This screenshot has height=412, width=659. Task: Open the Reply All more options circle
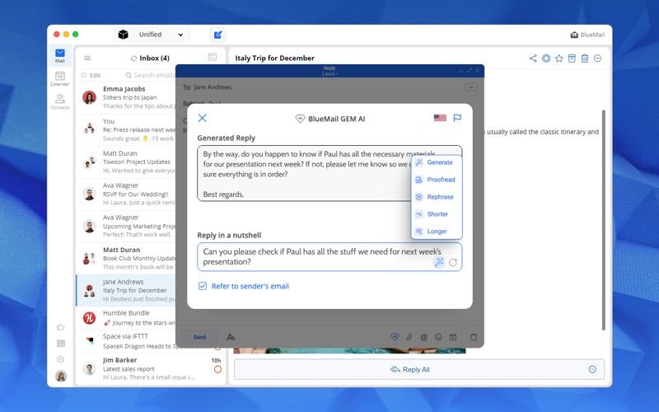click(592, 369)
